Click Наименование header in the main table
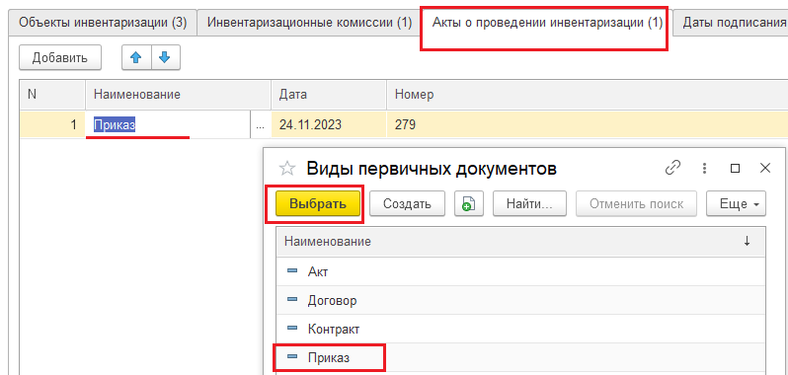This screenshot has height=375, width=788. (178, 95)
